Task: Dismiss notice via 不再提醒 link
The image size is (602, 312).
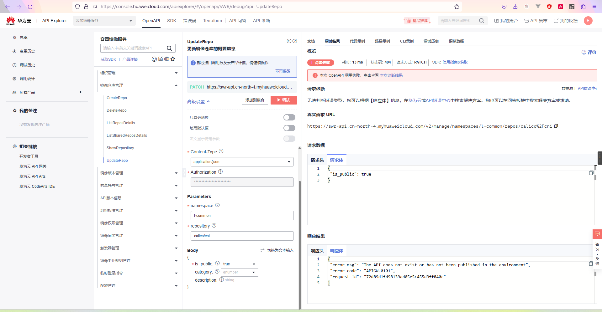Action: coord(283,71)
